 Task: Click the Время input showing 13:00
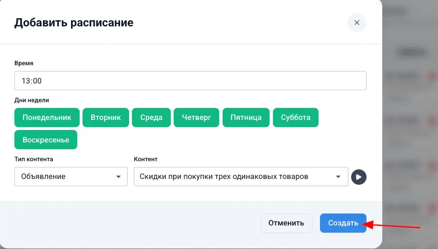[x=190, y=81]
